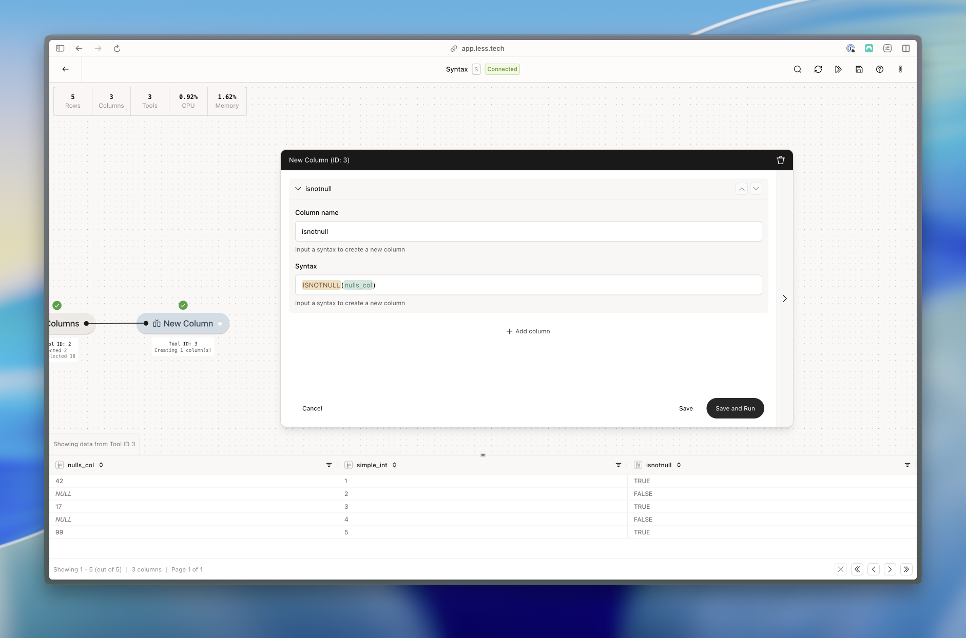Cancel the New Column dialog
Viewport: 966px width, 638px height.
(312, 409)
